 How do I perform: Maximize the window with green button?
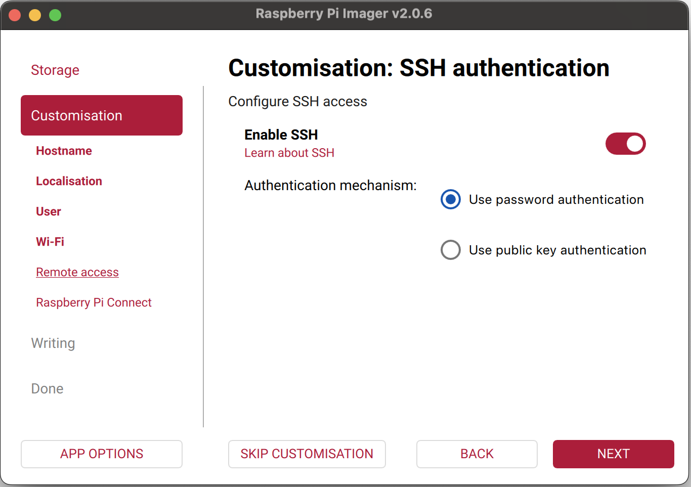(x=55, y=15)
